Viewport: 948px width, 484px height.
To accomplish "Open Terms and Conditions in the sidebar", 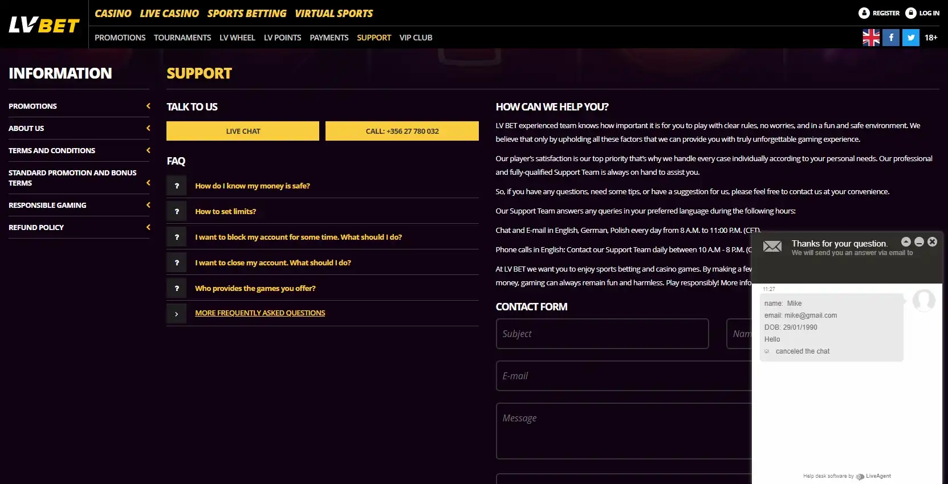I will [52, 150].
